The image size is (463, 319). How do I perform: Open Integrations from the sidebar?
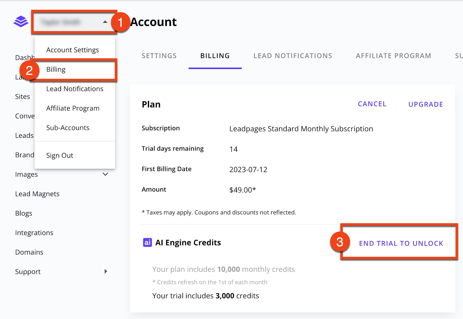click(34, 233)
